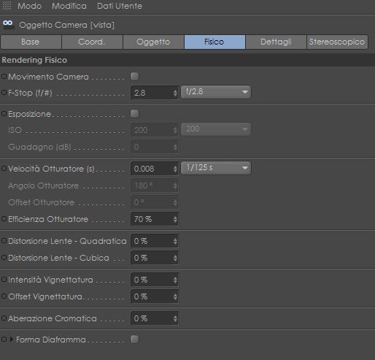Click the F-Stop stepper arrows
The height and width of the screenshot is (360, 375).
tap(175, 93)
